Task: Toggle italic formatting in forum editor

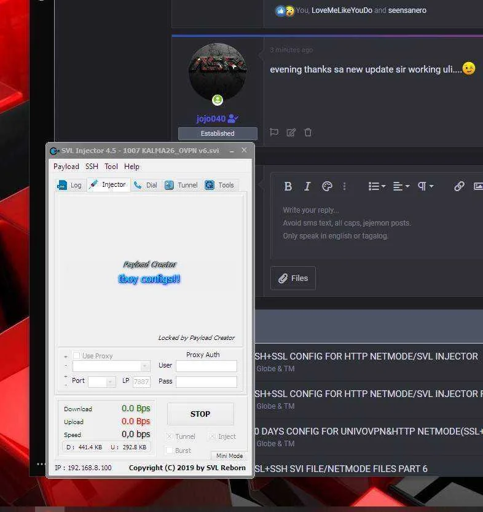Action: [x=307, y=186]
